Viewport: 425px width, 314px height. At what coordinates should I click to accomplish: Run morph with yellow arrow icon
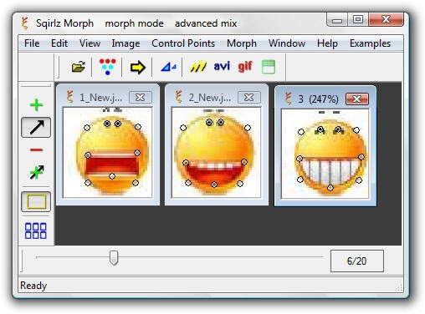point(137,68)
